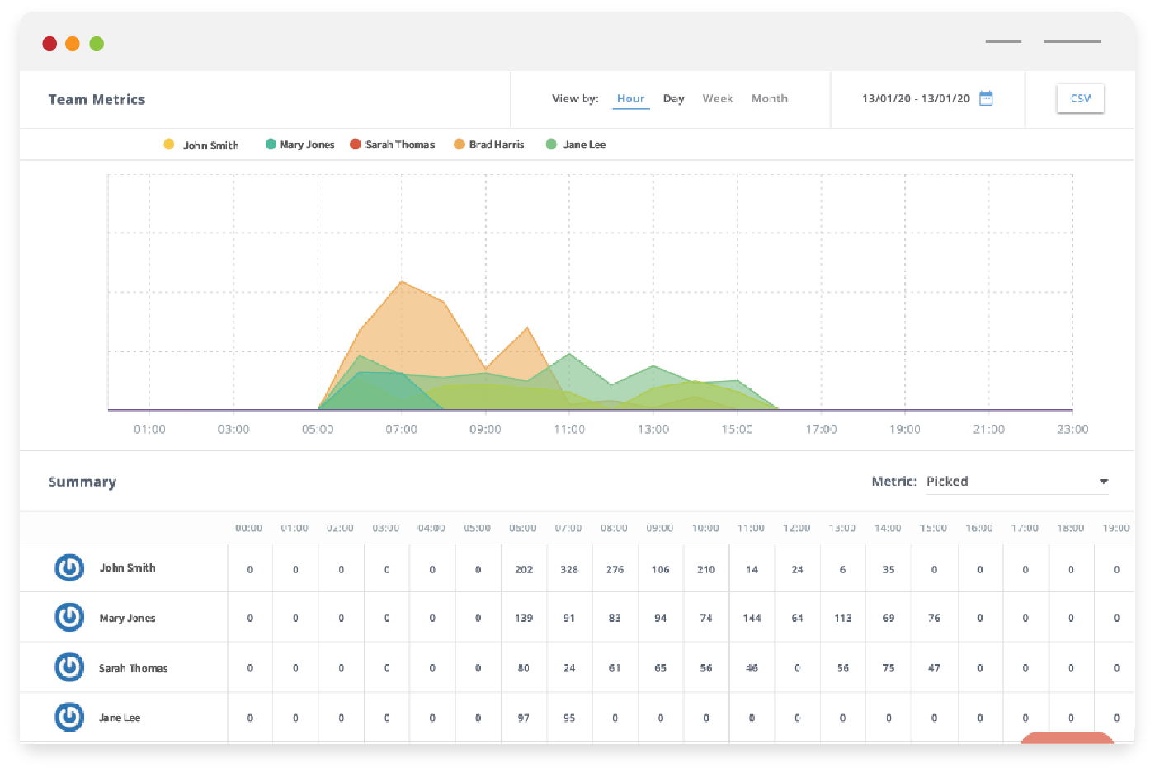1155x772 pixels.
Task: Open the calendar icon beside the date range
Action: point(985,97)
